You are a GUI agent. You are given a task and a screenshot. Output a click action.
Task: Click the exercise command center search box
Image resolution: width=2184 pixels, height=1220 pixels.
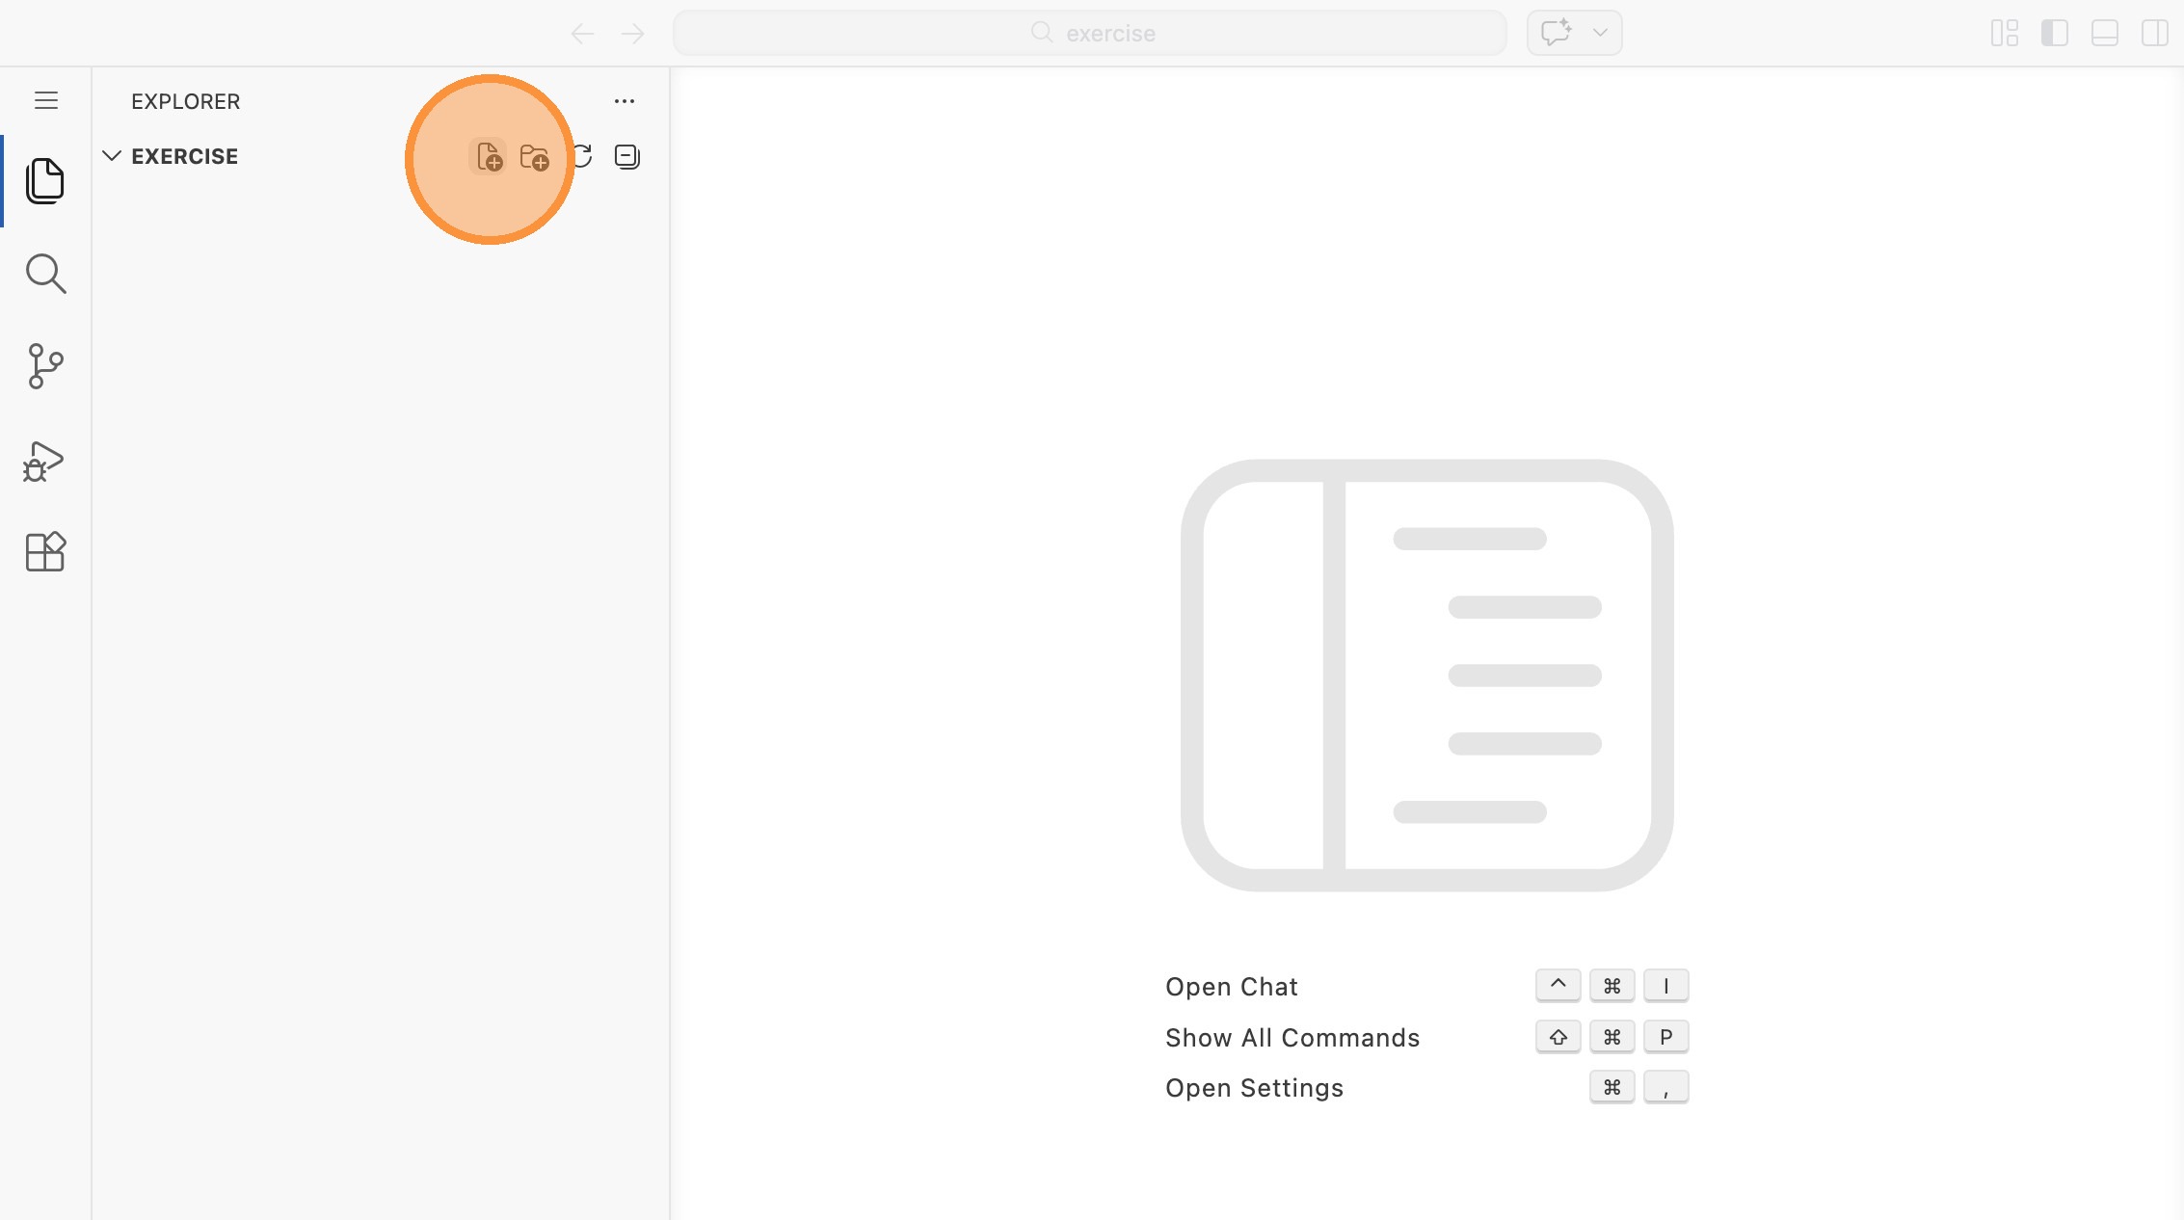(1090, 33)
